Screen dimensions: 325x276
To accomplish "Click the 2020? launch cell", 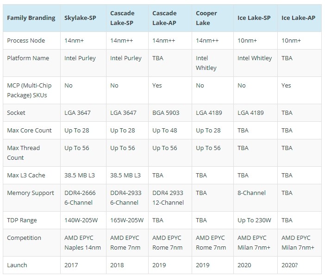I will pos(289,265).
